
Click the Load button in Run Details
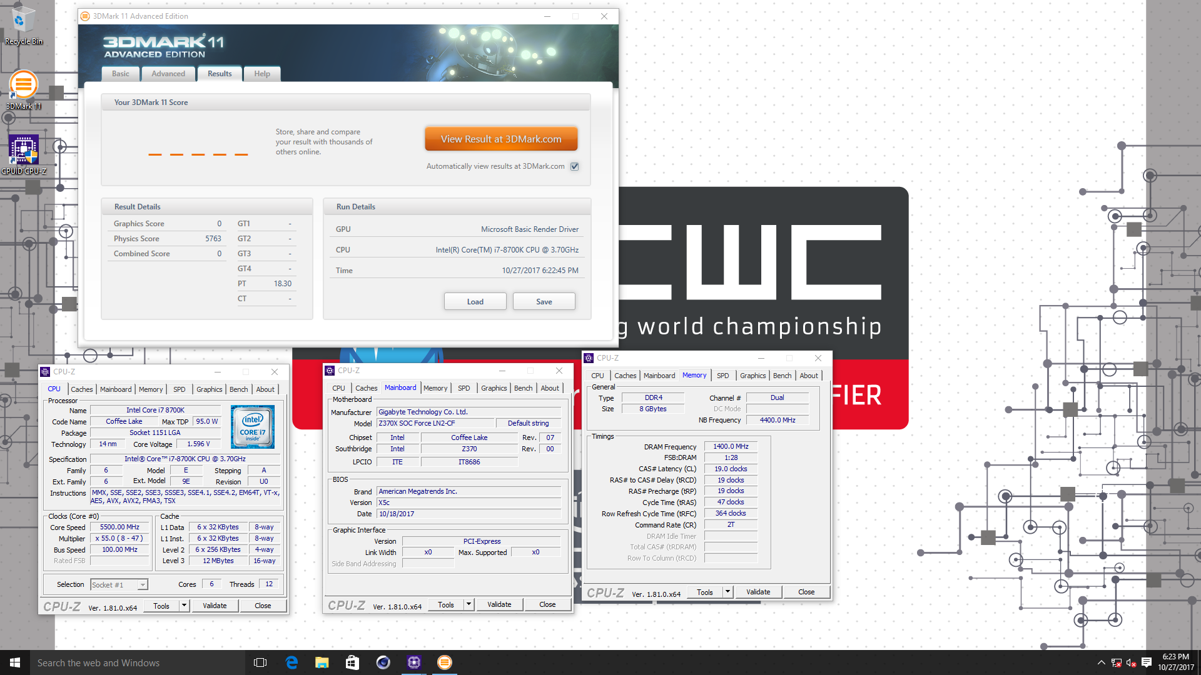pos(475,302)
